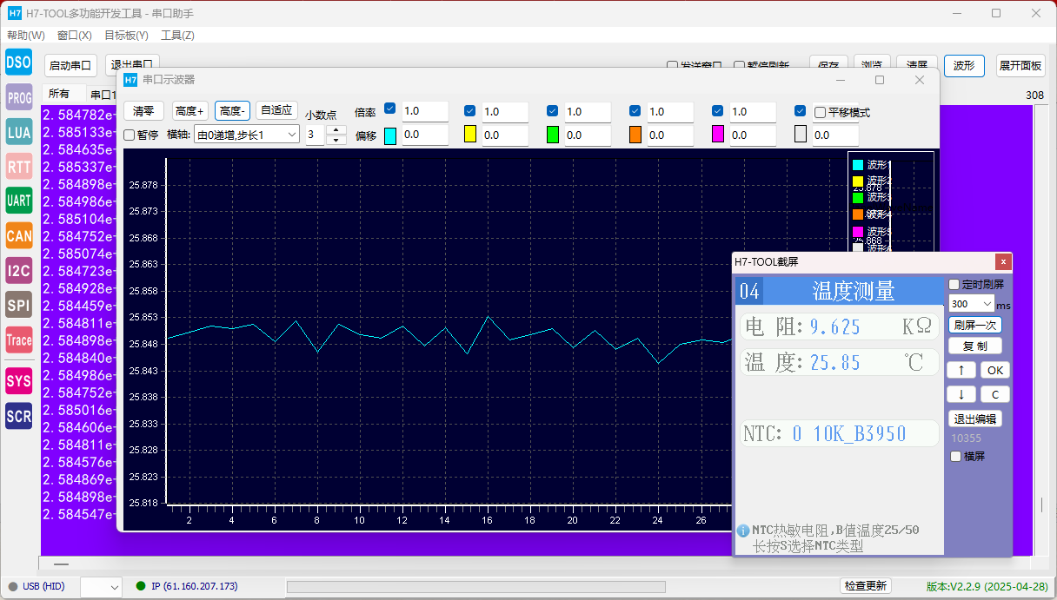Click the 高度- button
1057x600 pixels.
click(233, 110)
